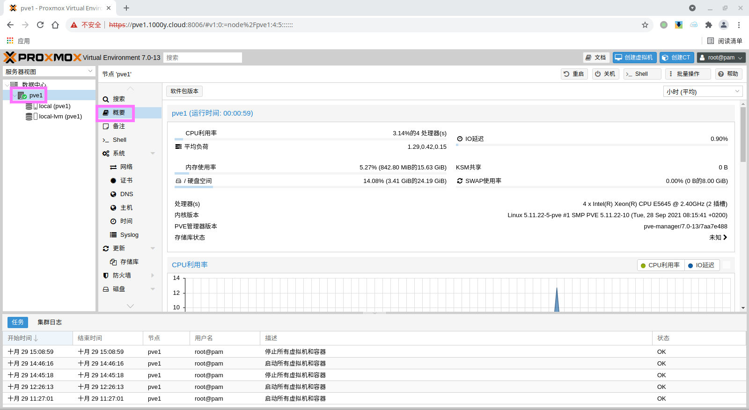749x410 pixels.
Task: Bookmark page with the star icon
Action: [x=645, y=25]
